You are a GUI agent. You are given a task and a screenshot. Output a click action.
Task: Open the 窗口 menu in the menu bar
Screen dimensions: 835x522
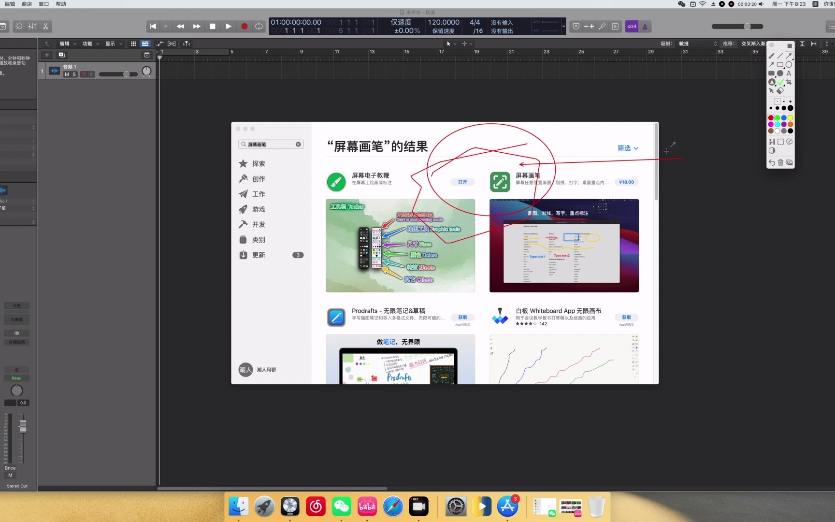[x=43, y=4]
